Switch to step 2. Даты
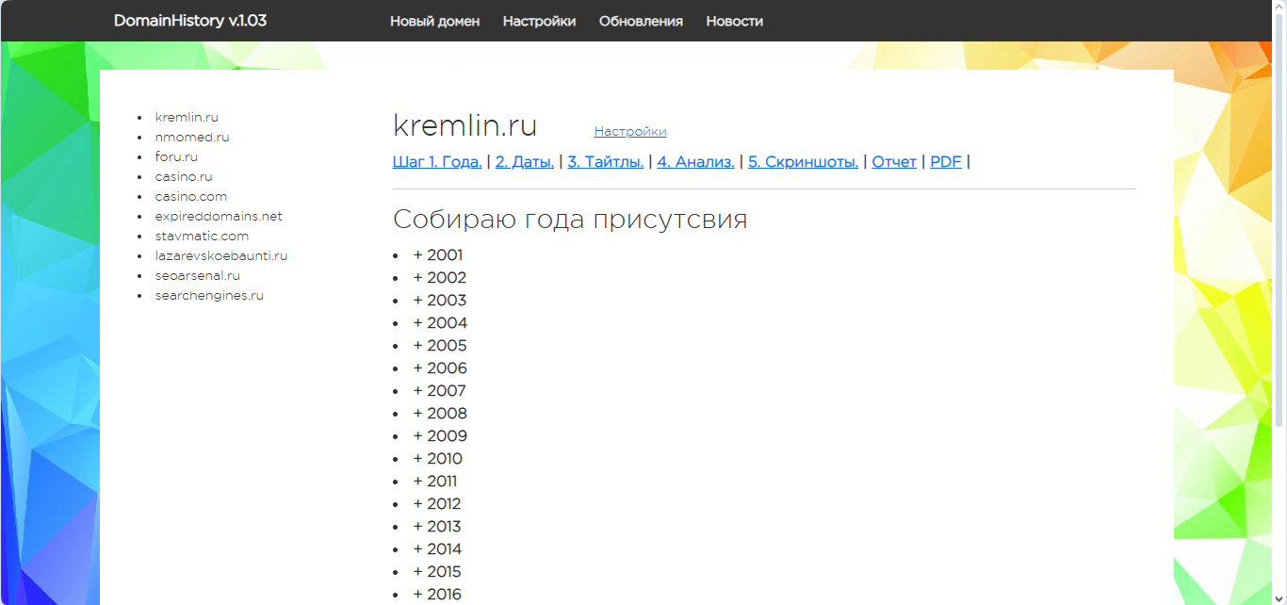The width and height of the screenshot is (1287, 605). point(524,162)
